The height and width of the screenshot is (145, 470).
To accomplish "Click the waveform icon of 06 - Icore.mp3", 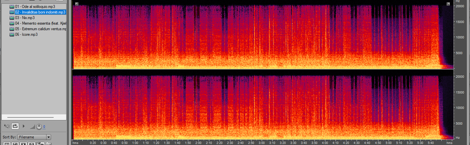I will pos(12,34).
